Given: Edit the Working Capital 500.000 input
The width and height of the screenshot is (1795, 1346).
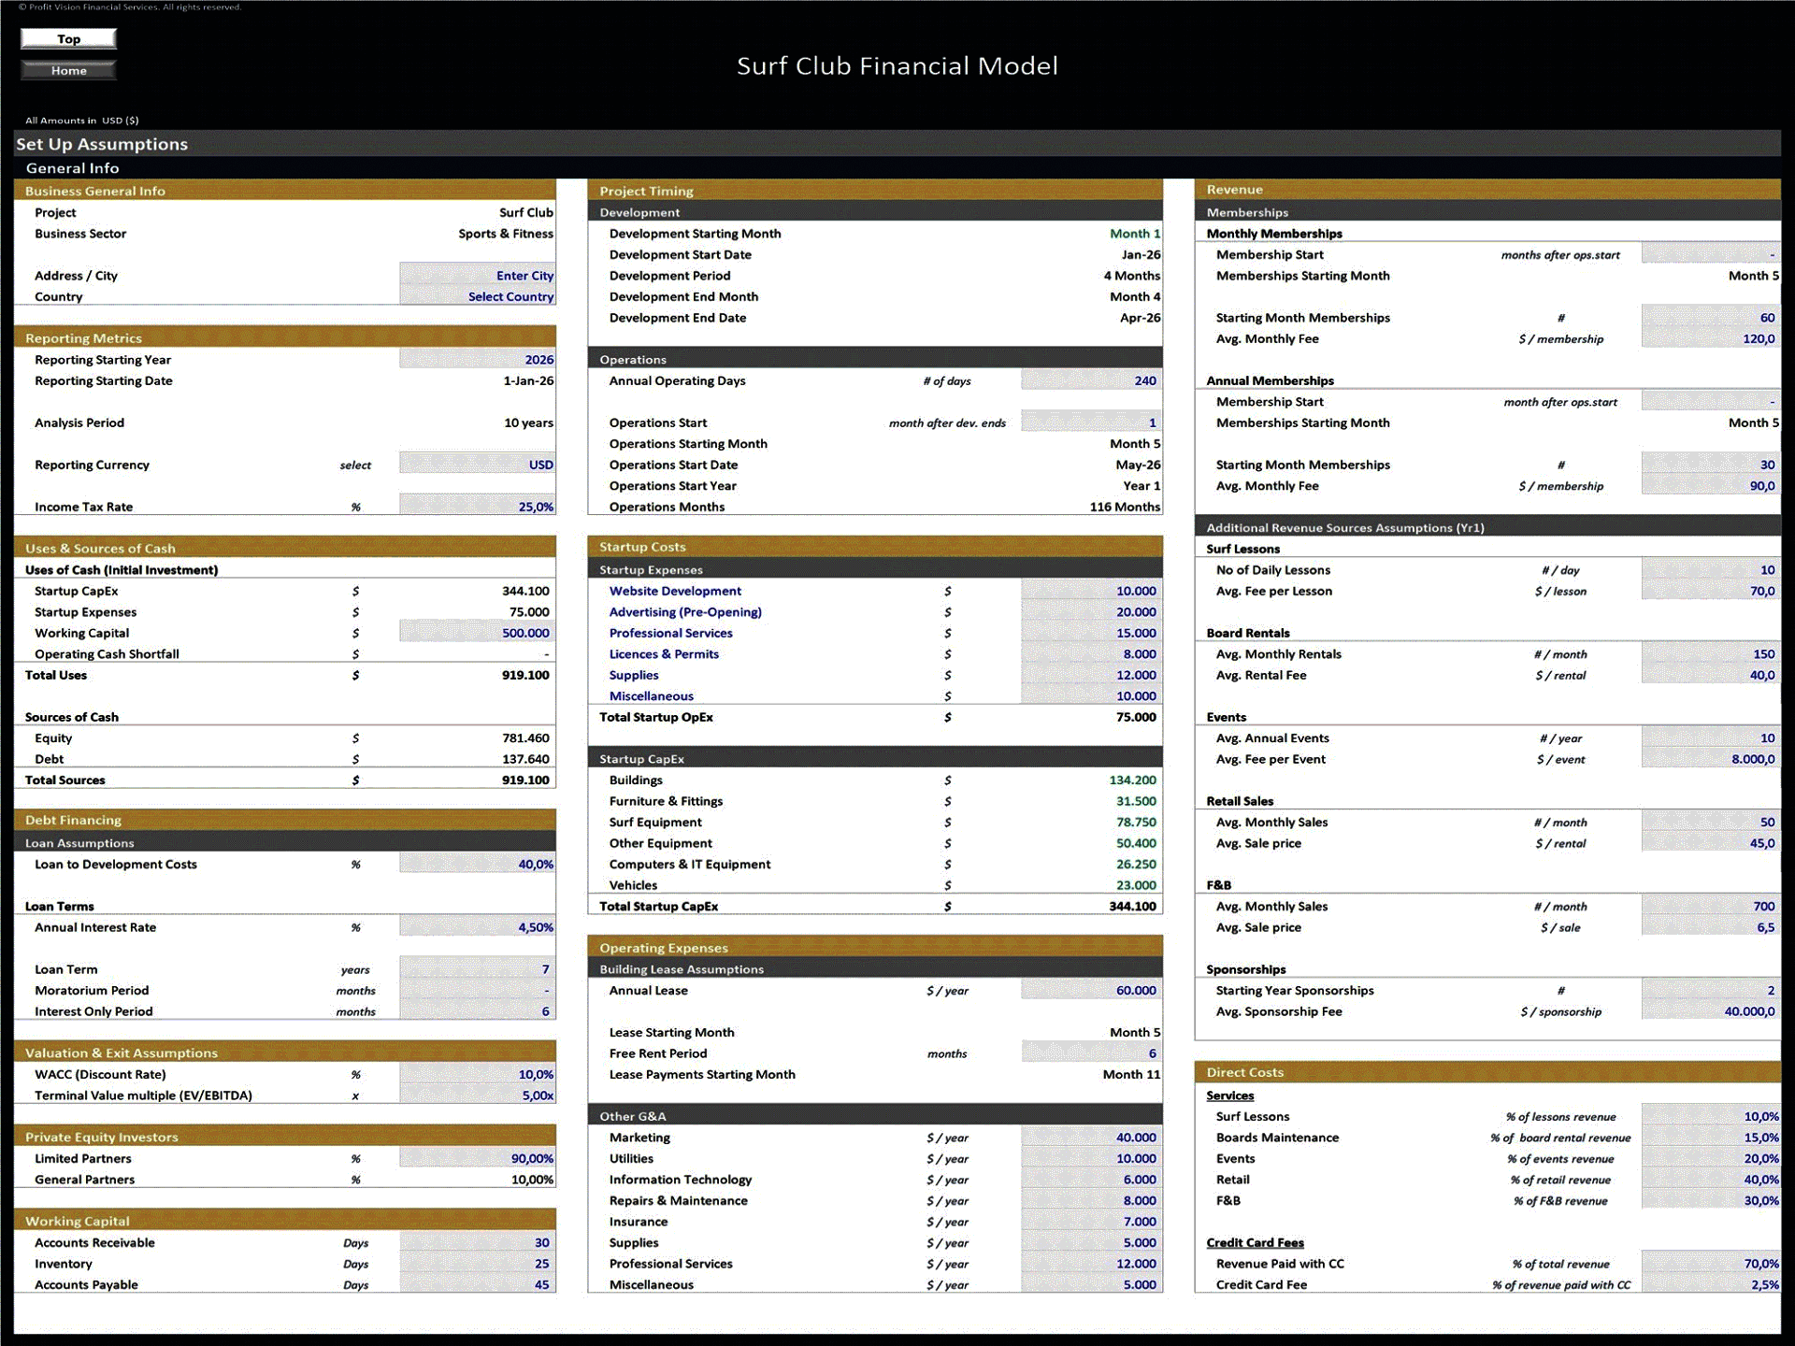Looking at the screenshot, I should 478,633.
